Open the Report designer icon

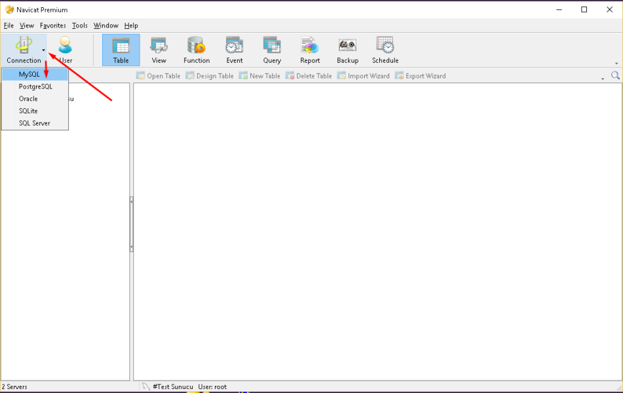309,50
